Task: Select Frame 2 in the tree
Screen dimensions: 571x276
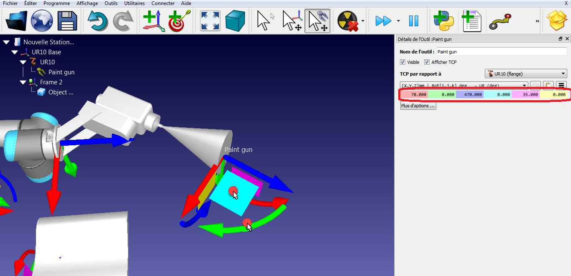Action: pos(51,82)
